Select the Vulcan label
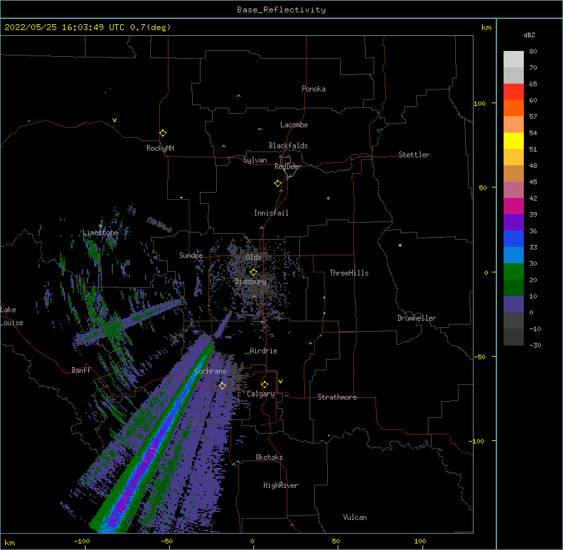Viewport: 563px width, 550px height. click(x=355, y=517)
